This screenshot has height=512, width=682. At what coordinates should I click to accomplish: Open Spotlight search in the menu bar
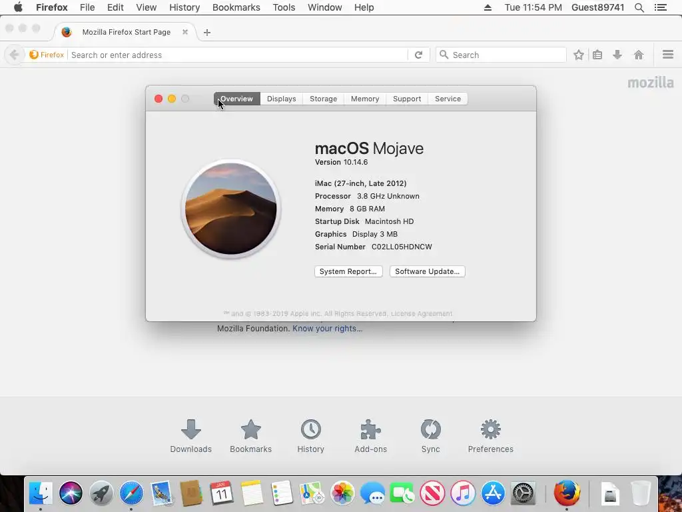(639, 7)
